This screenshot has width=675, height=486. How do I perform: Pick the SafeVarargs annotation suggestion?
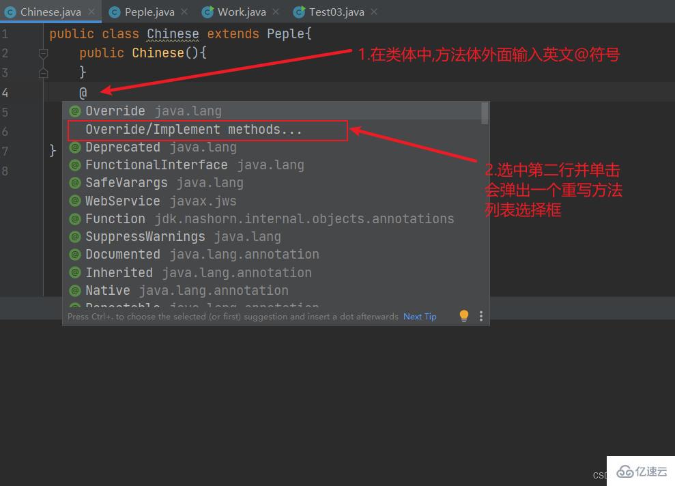tap(272, 183)
